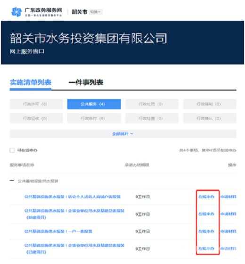Select 行政处罚 (0) category filter
This screenshot has height=264, width=245.
pyautogui.click(x=152, y=104)
